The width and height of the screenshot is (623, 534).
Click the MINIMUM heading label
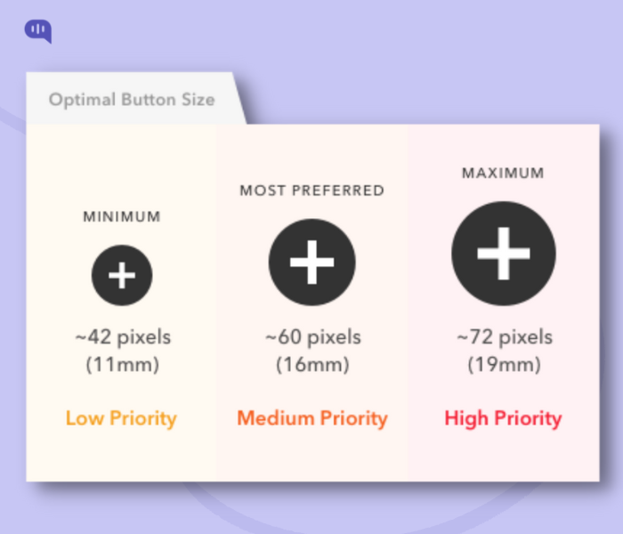122,217
